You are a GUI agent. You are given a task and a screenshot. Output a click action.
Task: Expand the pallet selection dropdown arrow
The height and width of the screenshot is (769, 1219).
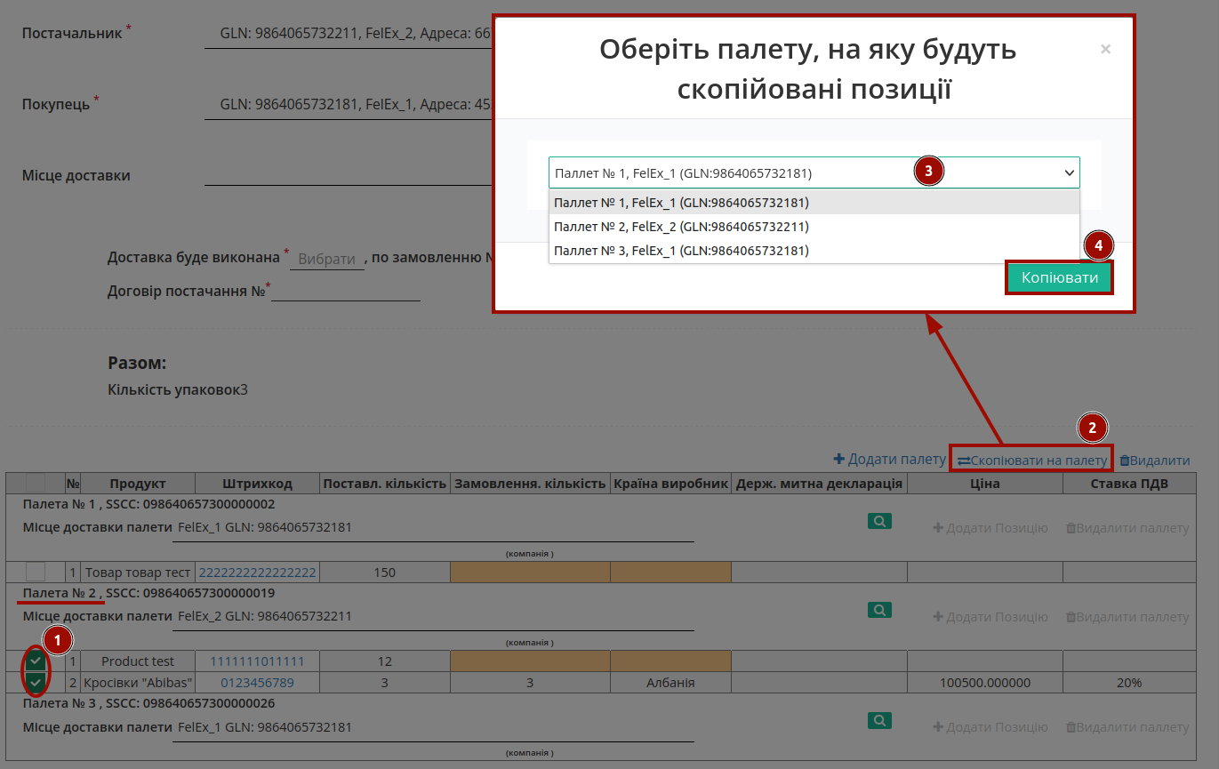[x=1069, y=173]
